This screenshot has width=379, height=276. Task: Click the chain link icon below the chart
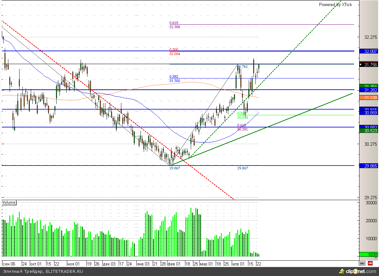[362, 263]
